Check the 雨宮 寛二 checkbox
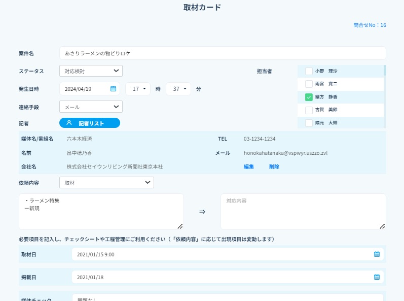This screenshot has height=301, width=404. coord(309,84)
